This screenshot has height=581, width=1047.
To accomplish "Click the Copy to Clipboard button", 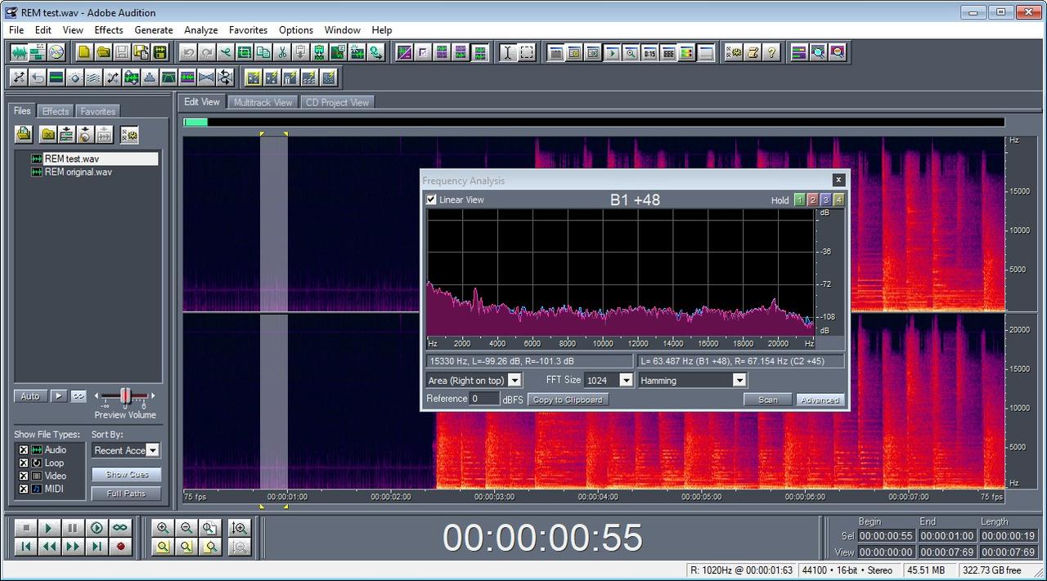I will [568, 400].
